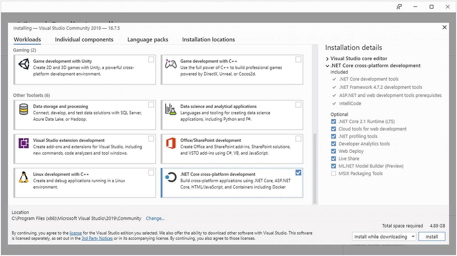This screenshot has height=256, width=457.
Task: Check Data science and analytical applications workload
Action: [x=298, y=105]
